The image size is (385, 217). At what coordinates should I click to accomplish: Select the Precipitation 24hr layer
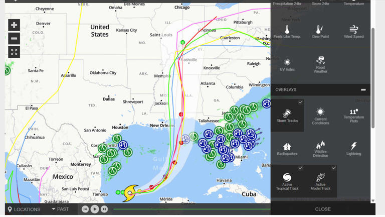(287, 4)
